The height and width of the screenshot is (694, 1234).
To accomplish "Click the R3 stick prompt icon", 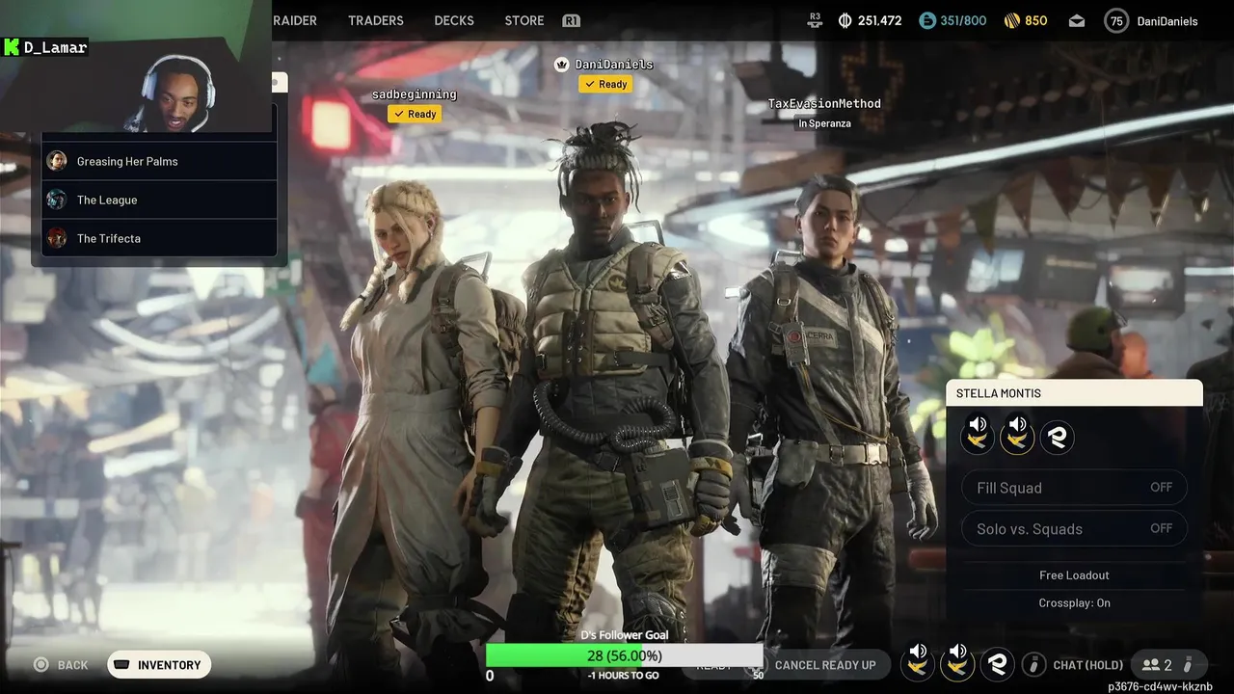I will pos(816,20).
